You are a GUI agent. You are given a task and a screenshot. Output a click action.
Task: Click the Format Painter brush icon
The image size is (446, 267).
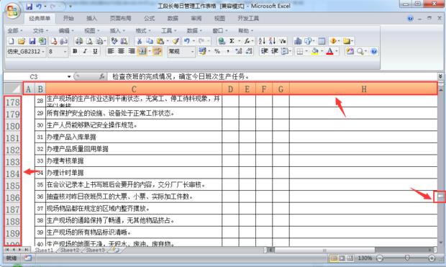click(176, 41)
